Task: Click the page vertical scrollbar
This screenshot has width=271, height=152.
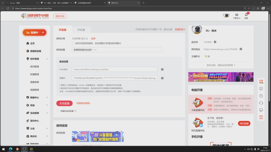Action: pyautogui.click(x=270, y=57)
